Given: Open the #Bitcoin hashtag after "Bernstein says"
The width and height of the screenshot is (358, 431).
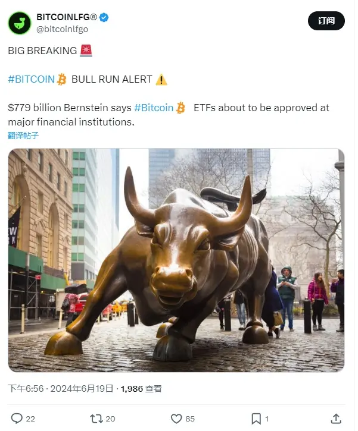Looking at the screenshot, I should [154, 108].
